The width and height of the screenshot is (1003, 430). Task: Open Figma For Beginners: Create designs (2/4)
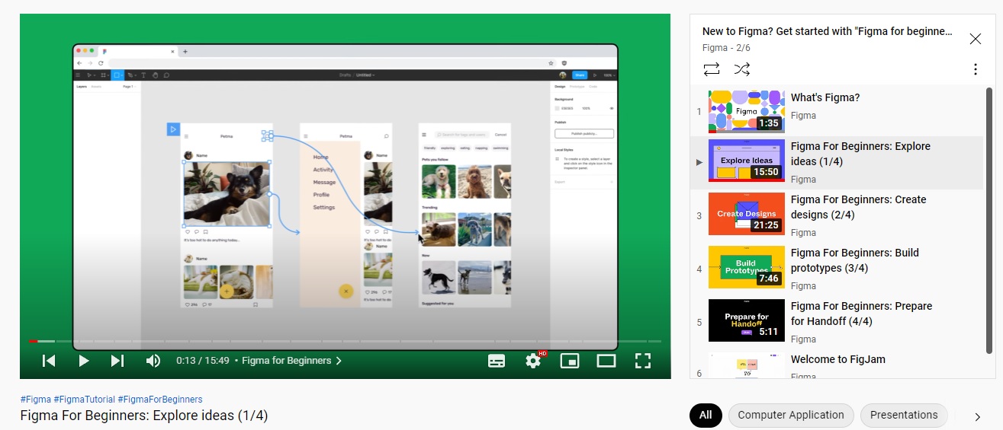[x=858, y=207]
